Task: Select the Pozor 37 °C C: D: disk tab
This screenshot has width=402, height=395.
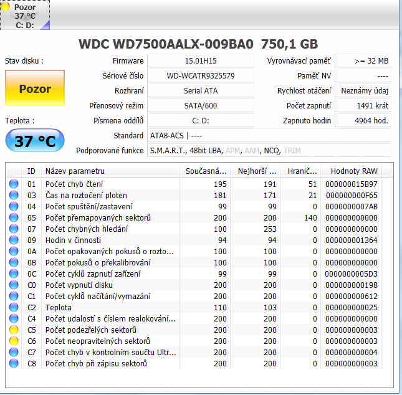Action: (25, 15)
